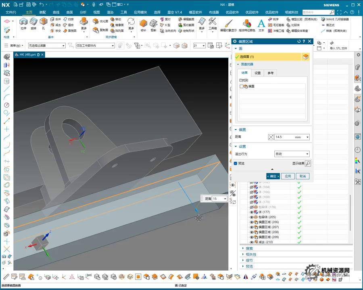The width and height of the screenshot is (363, 290).
Task: Click the 取消 cancel button
Action: (302, 176)
